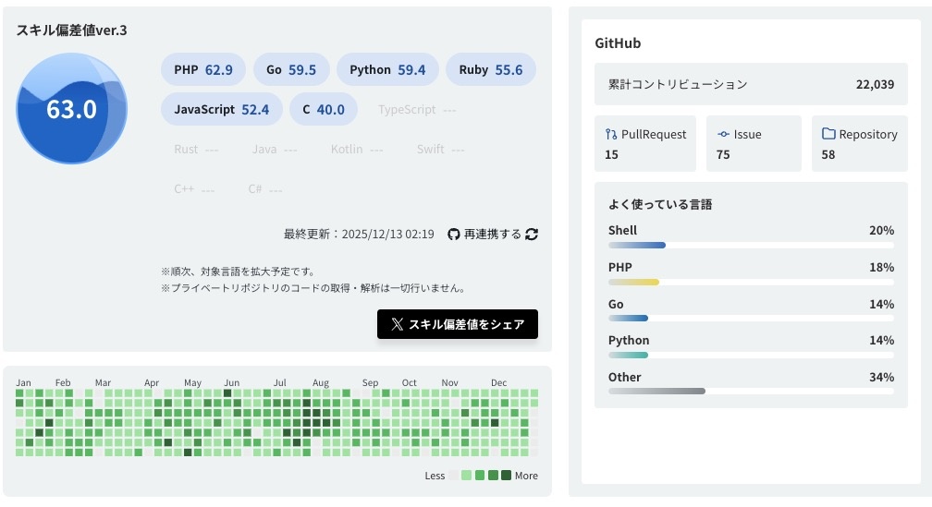Screen dimensions: 932x507
Task: Select the Ruby 55.6 language badge
Action: 490,70
